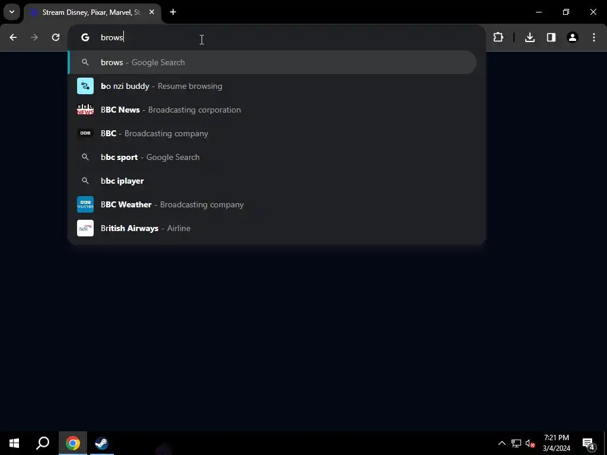Open the Extensions puzzle icon
This screenshot has height=455, width=607.
498,37
